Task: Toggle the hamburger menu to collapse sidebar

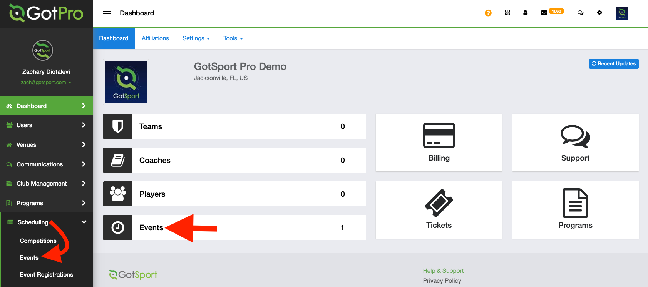Action: (x=107, y=13)
